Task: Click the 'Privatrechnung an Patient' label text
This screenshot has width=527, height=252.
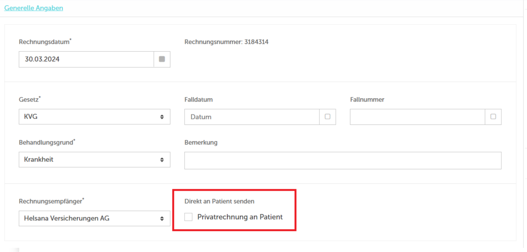Action: point(240,217)
